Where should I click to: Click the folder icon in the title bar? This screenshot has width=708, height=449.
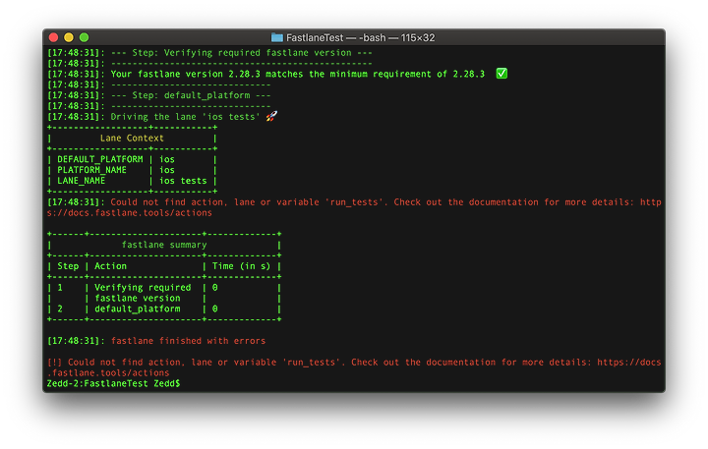coord(276,37)
